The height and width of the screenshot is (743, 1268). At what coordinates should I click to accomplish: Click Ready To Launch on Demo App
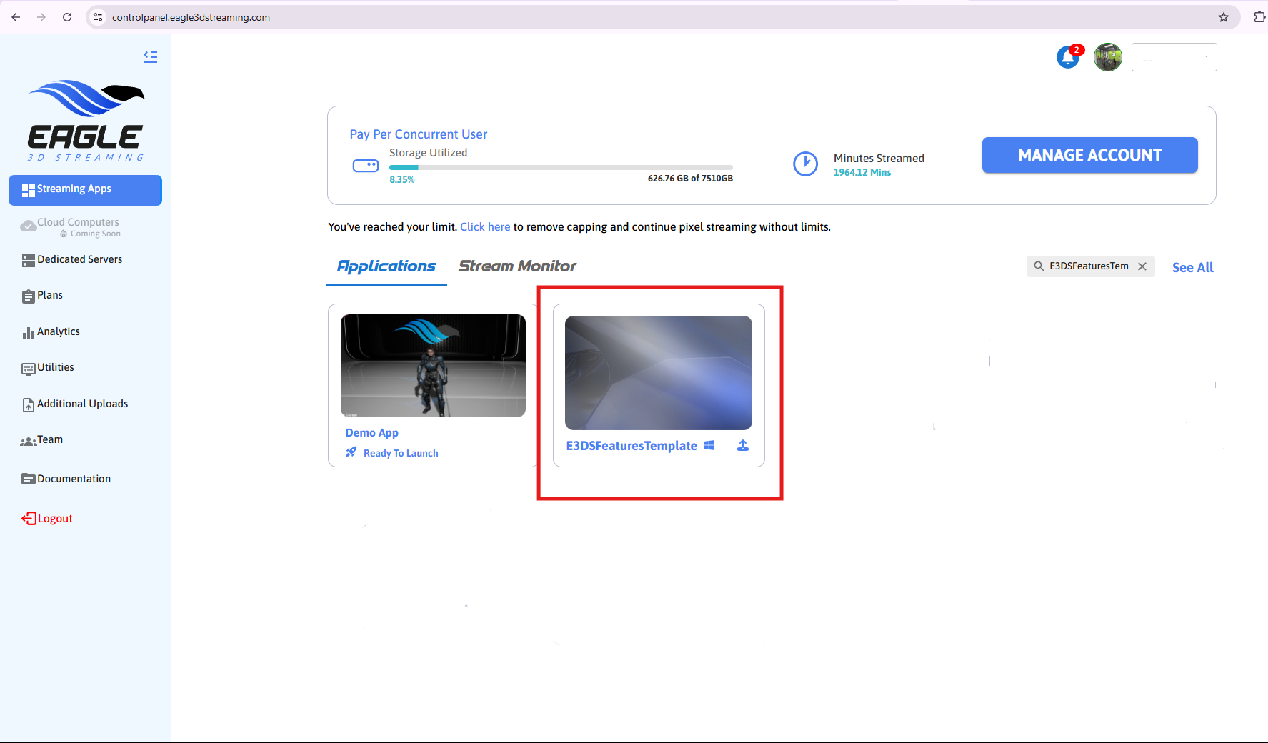coord(401,453)
